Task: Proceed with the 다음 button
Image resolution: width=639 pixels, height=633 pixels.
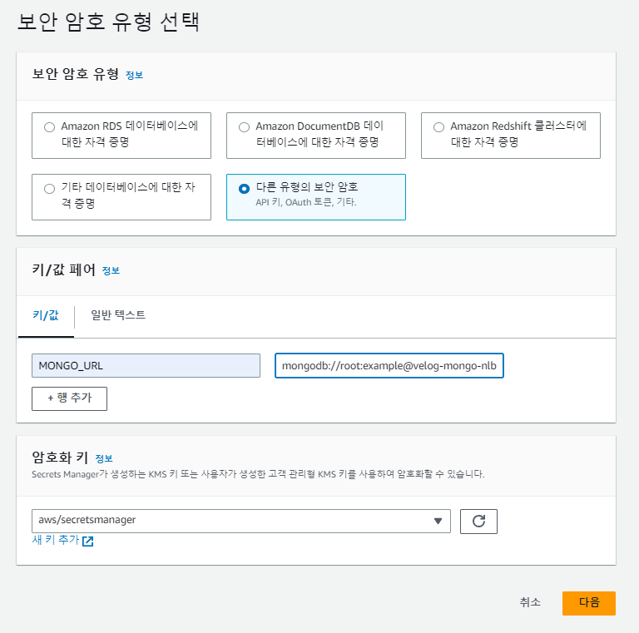Action: coord(589,603)
